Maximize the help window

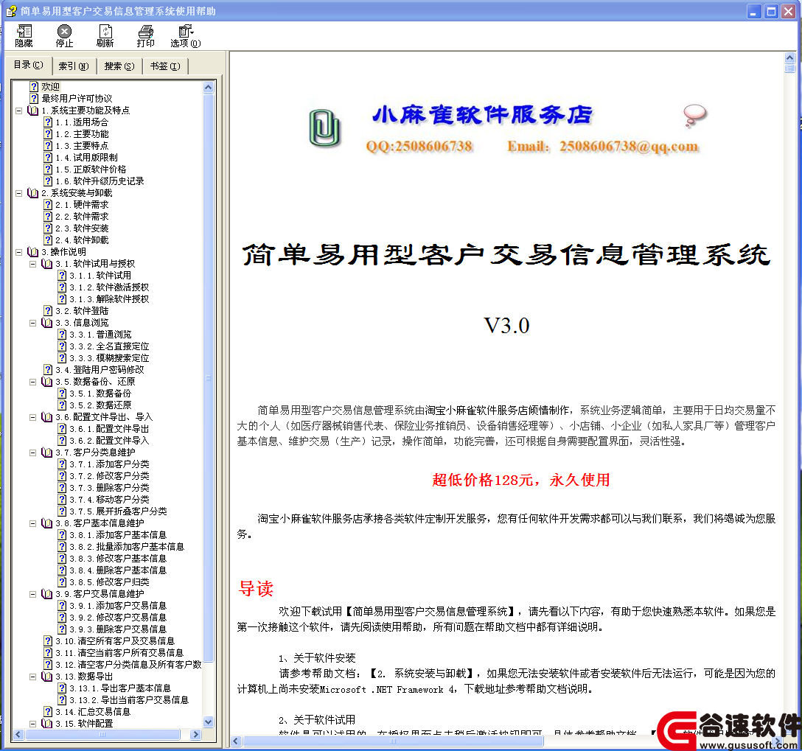tap(771, 11)
